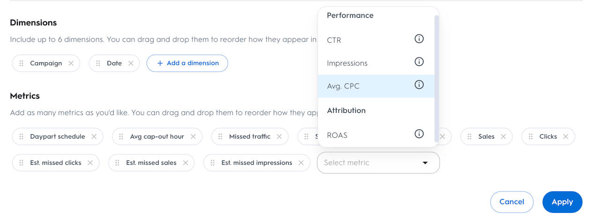
Task: Open the Select metric dropdown
Action: 370,163
